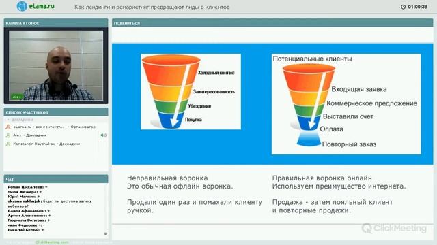Click the organizer avatar icon for eLama.ru
The width and height of the screenshot is (437, 245).
[x=8, y=127]
